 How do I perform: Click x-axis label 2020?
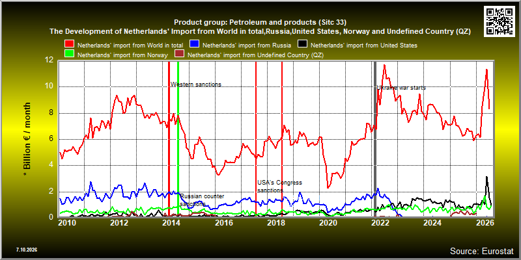point(328,222)
